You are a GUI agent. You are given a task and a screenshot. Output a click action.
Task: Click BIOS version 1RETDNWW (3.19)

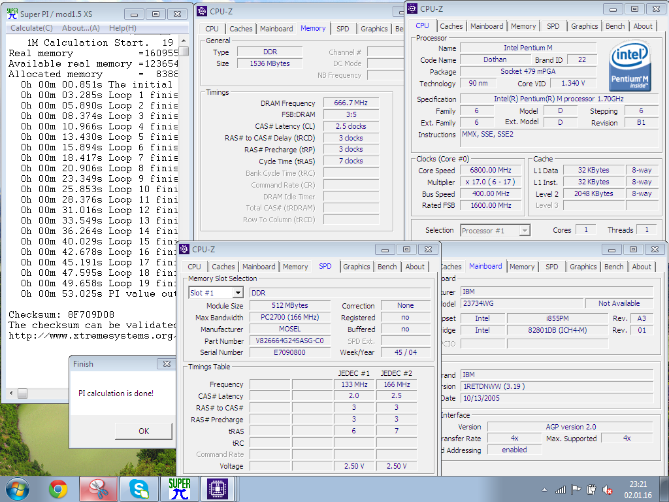pos(557,386)
